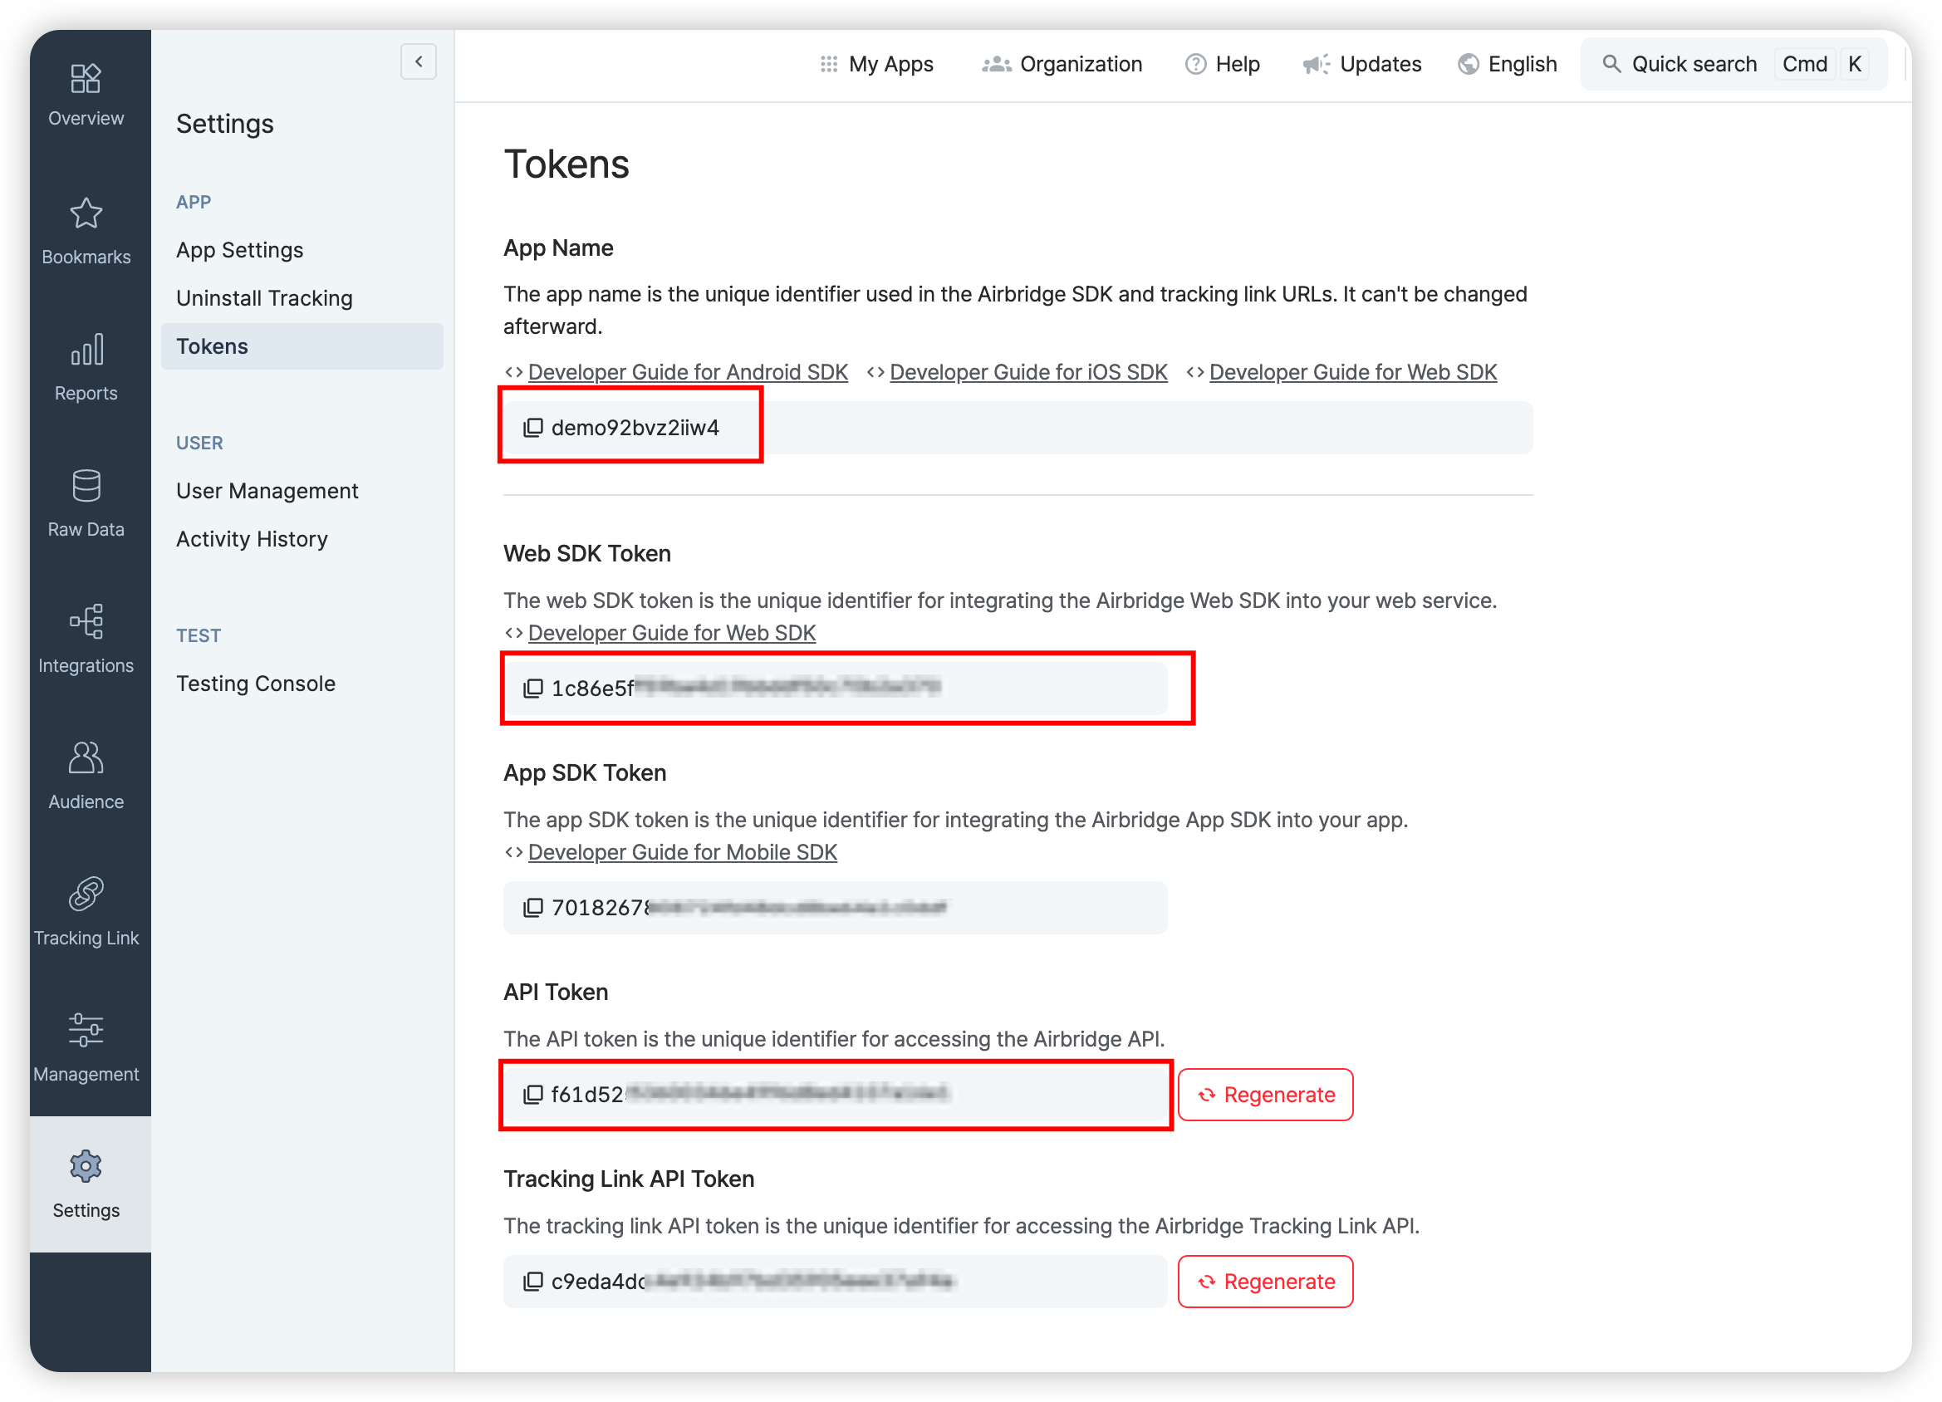Open Tracking Link chain icon

(x=86, y=895)
